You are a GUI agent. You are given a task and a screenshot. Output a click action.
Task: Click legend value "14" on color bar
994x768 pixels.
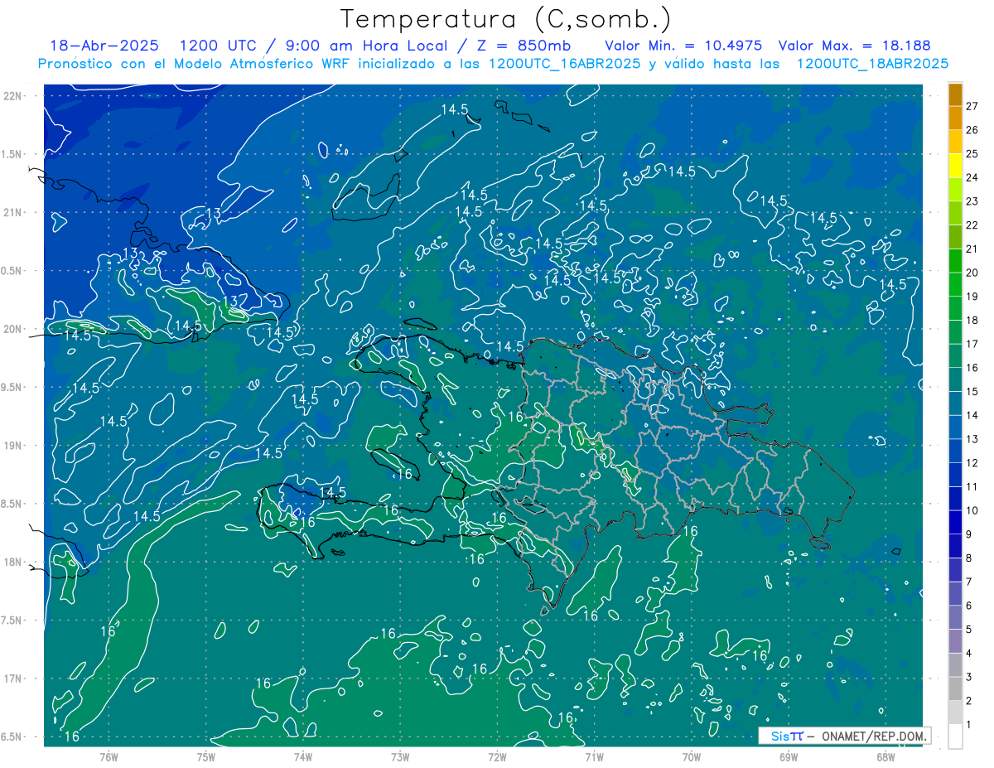click(x=972, y=415)
